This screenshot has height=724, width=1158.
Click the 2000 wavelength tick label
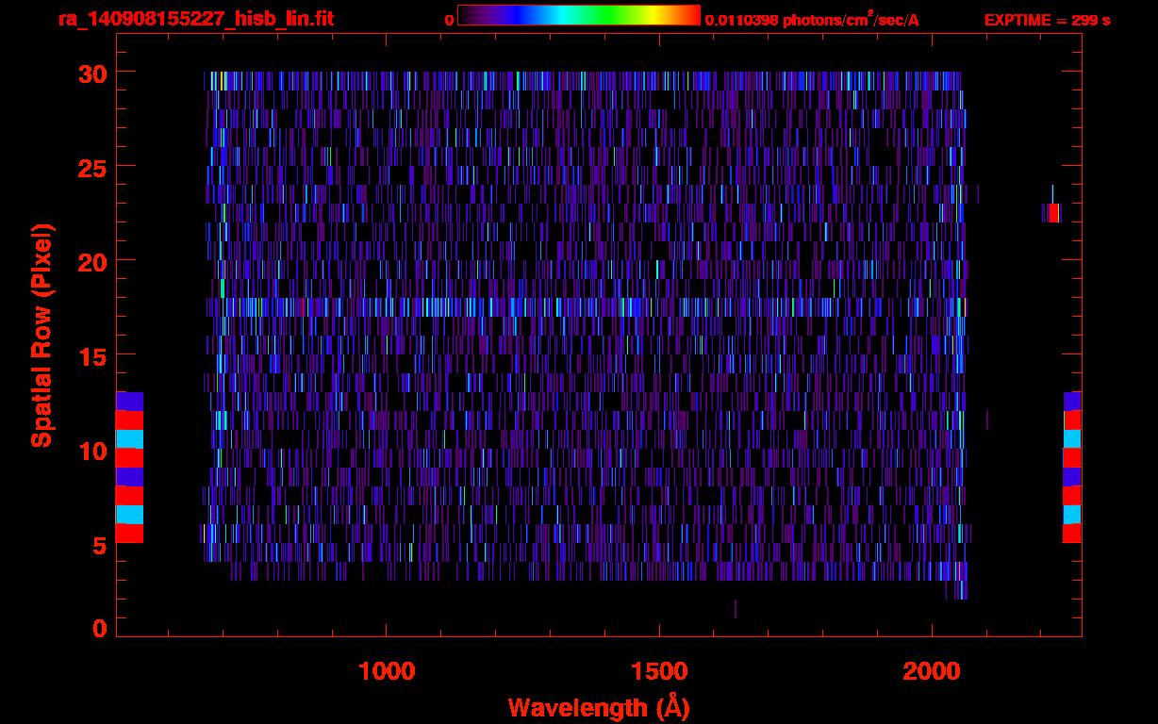932,671
